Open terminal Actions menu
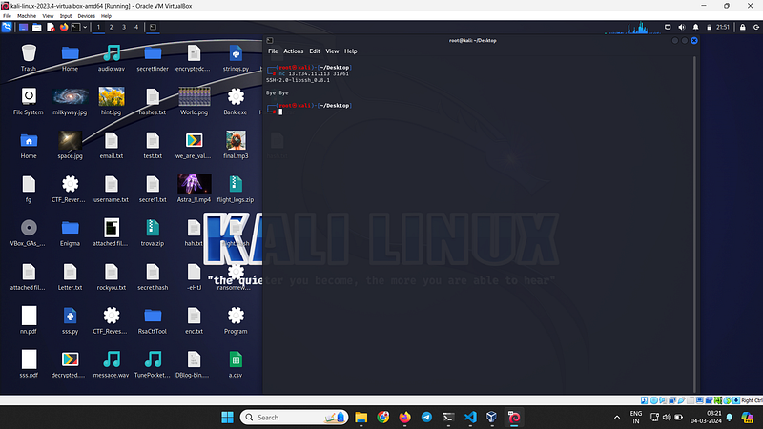Image resolution: width=763 pixels, height=429 pixels. [294, 51]
